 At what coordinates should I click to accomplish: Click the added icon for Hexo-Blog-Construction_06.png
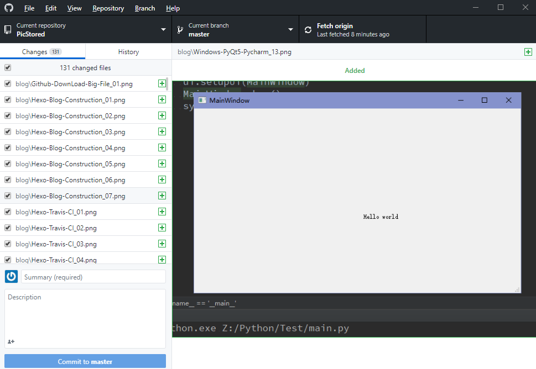(x=162, y=180)
